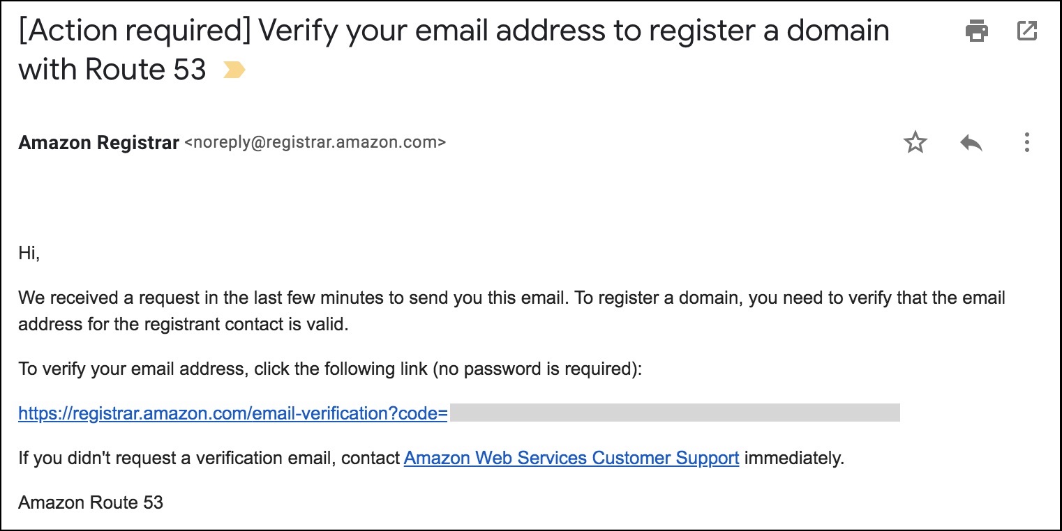
Task: Print this email using the printer icon
Action: coord(976,31)
